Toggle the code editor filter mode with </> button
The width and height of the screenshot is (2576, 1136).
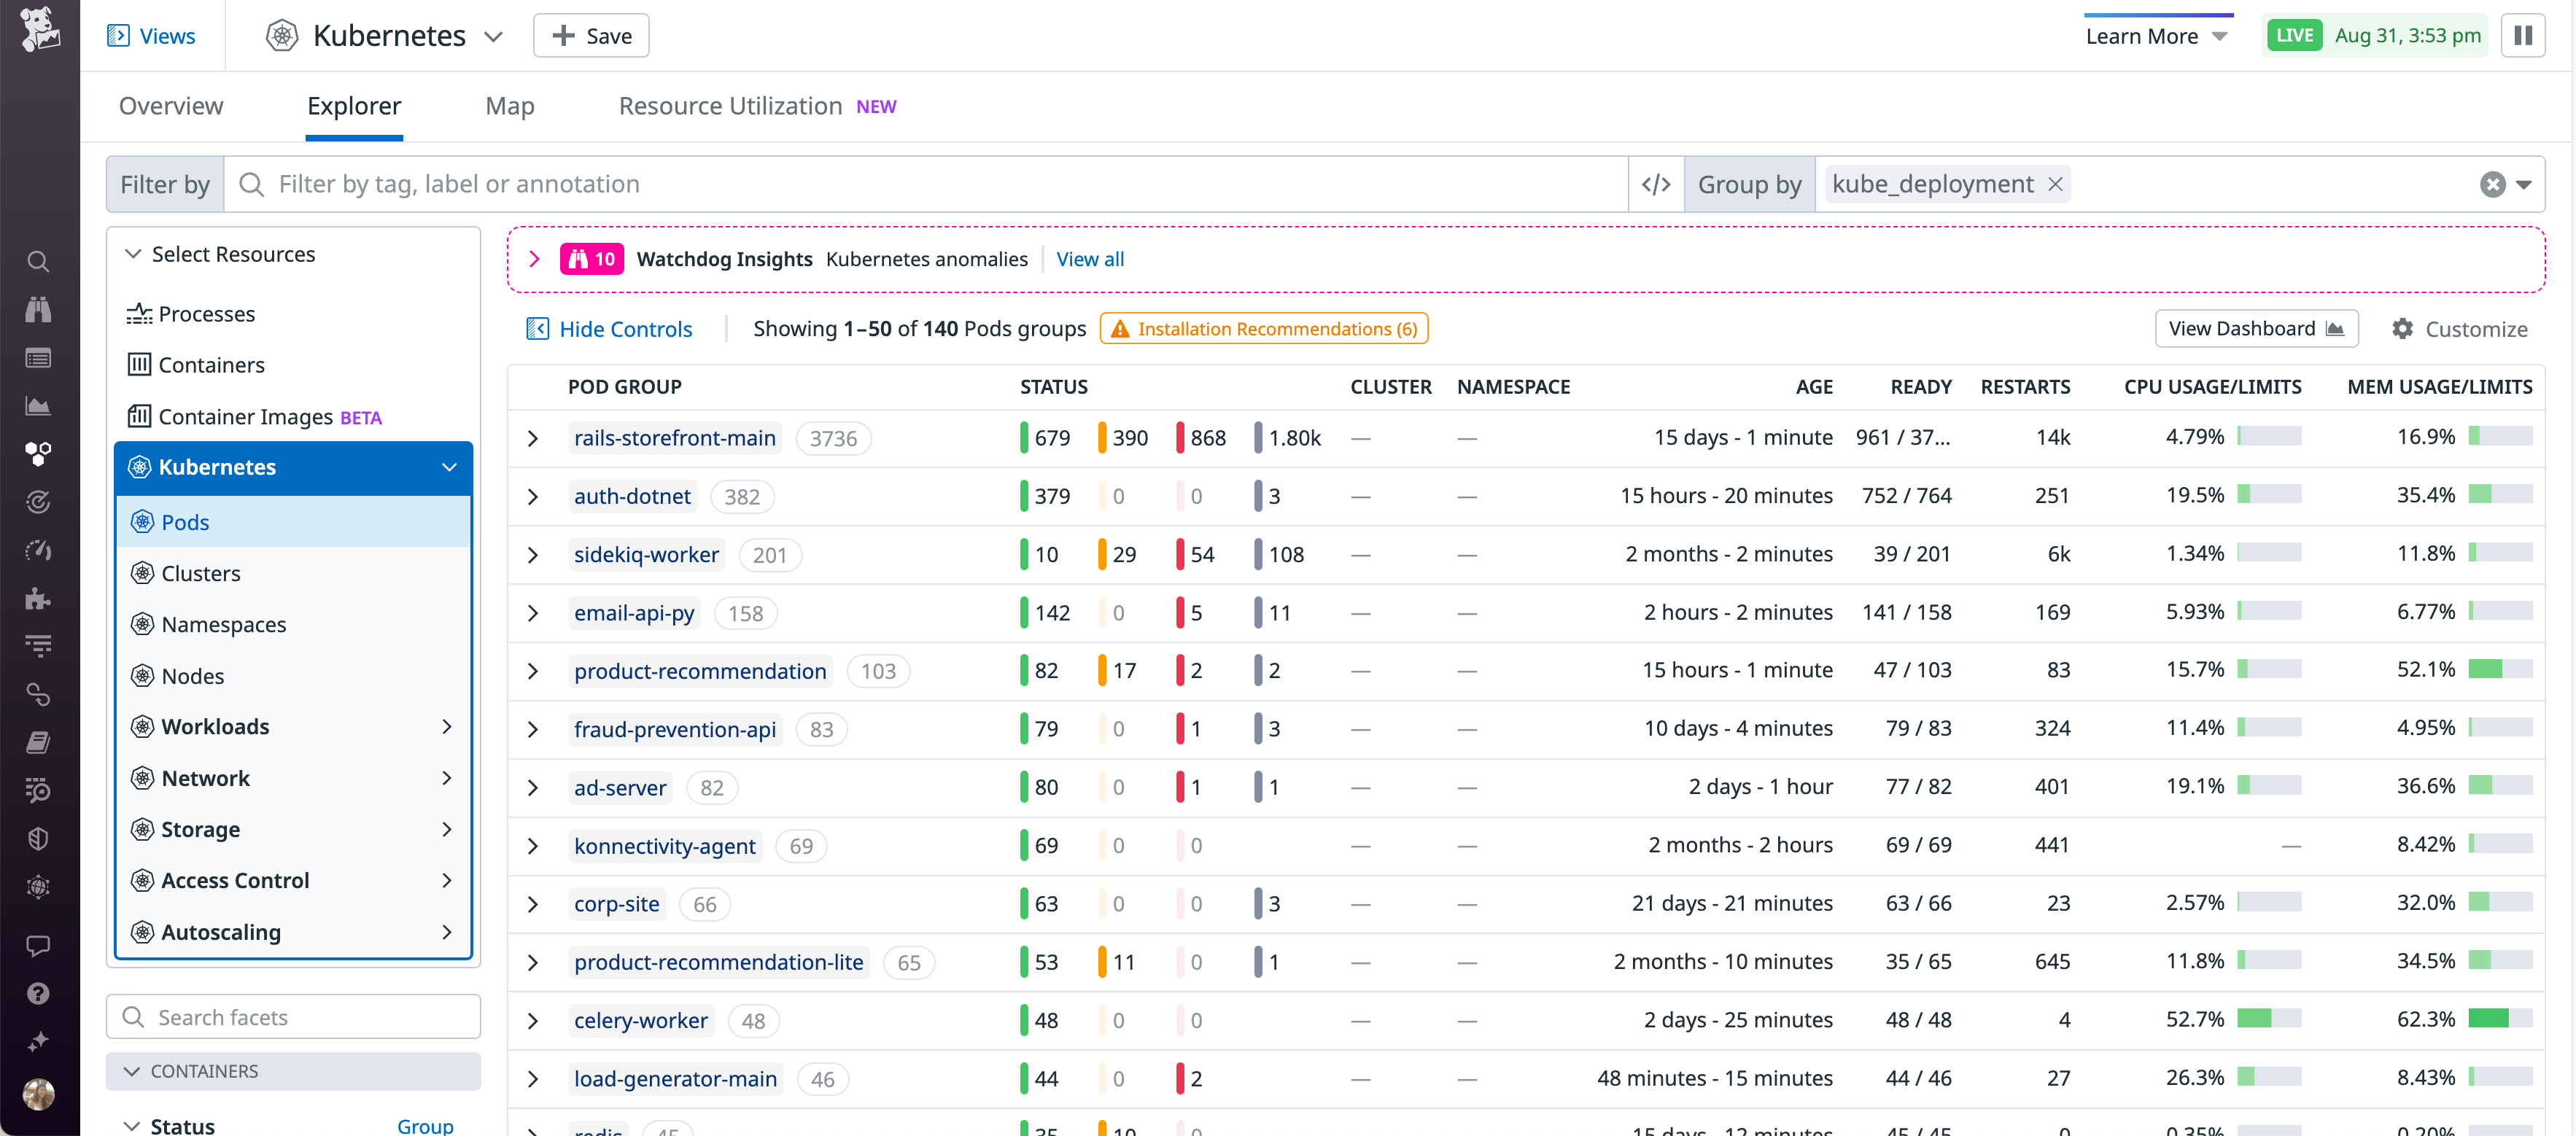(x=1656, y=183)
